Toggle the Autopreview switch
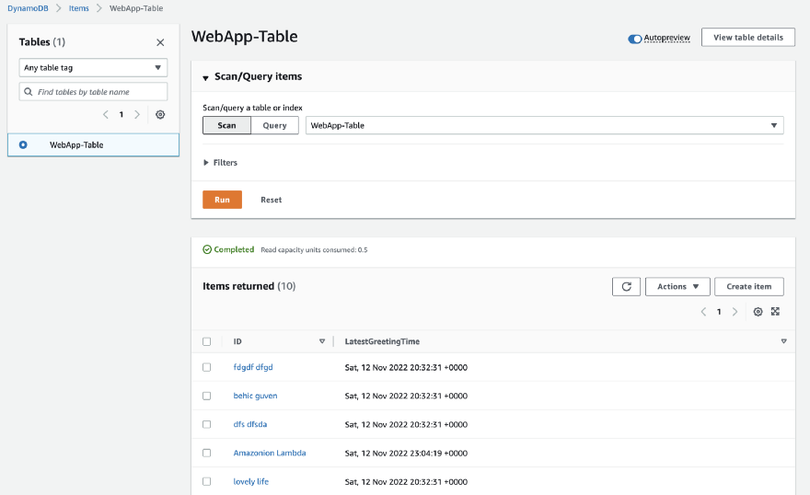The width and height of the screenshot is (810, 495). click(635, 39)
